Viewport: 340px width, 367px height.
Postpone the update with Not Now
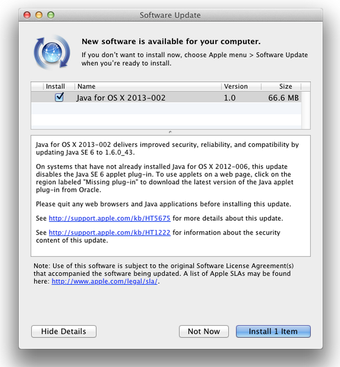pos(204,332)
